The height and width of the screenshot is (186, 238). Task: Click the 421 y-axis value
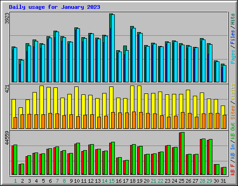coord(7,89)
